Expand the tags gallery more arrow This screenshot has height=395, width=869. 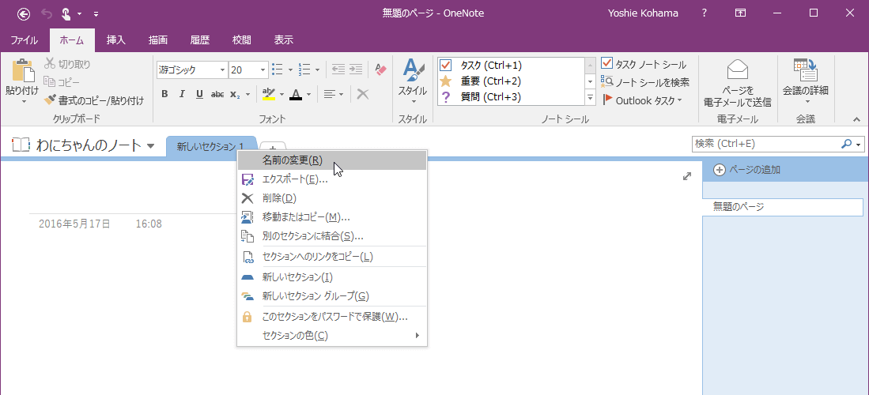coord(590,97)
